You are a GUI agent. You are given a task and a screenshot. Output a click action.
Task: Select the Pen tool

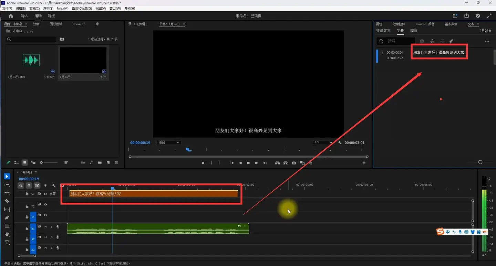tap(7, 218)
